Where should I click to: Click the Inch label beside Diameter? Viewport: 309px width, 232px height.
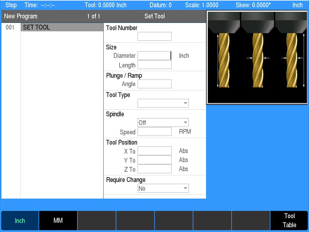point(184,55)
